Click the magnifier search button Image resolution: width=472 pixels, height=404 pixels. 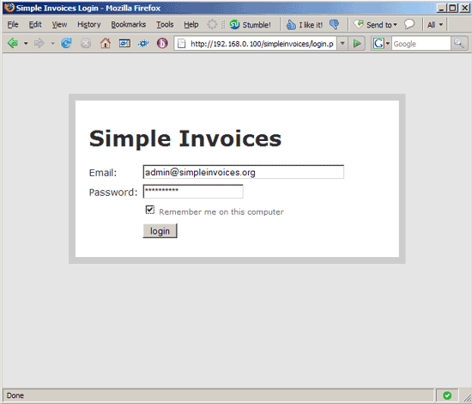(x=459, y=44)
